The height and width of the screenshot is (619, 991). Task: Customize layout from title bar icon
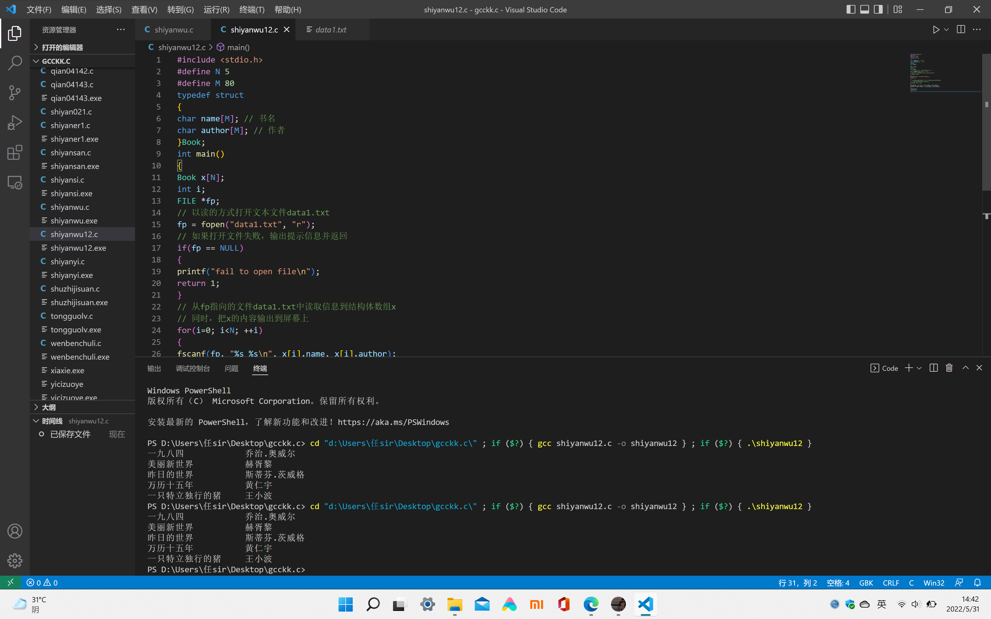point(898,9)
